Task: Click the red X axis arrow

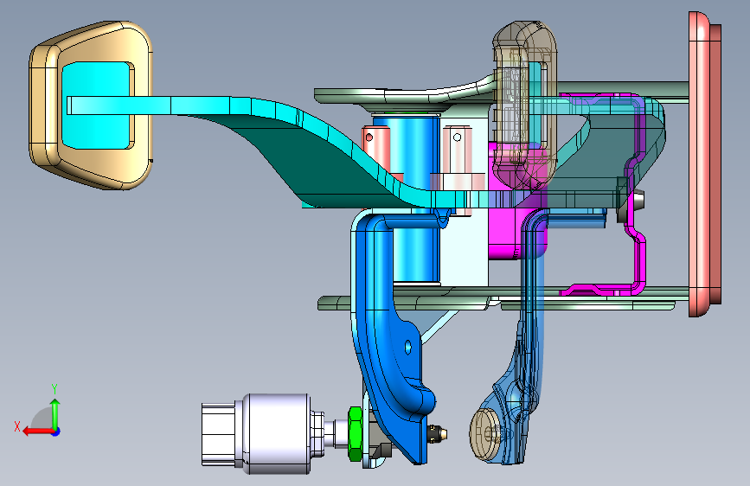Action: pyautogui.click(x=37, y=432)
